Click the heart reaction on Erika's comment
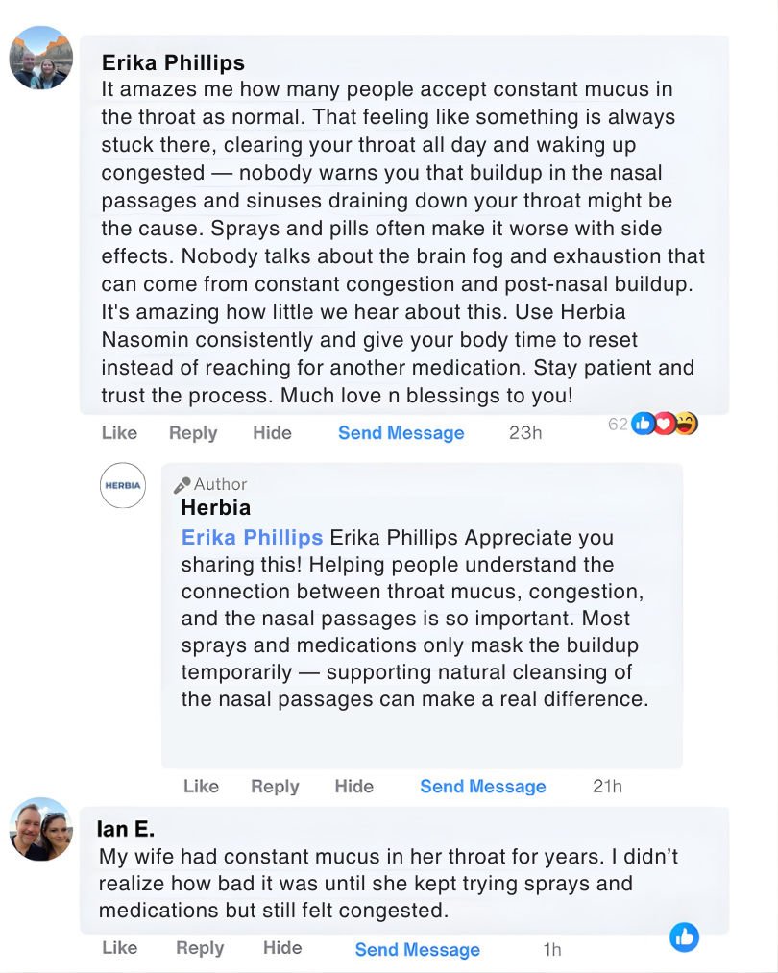Screen dimensions: 778x973 pyautogui.click(x=664, y=424)
